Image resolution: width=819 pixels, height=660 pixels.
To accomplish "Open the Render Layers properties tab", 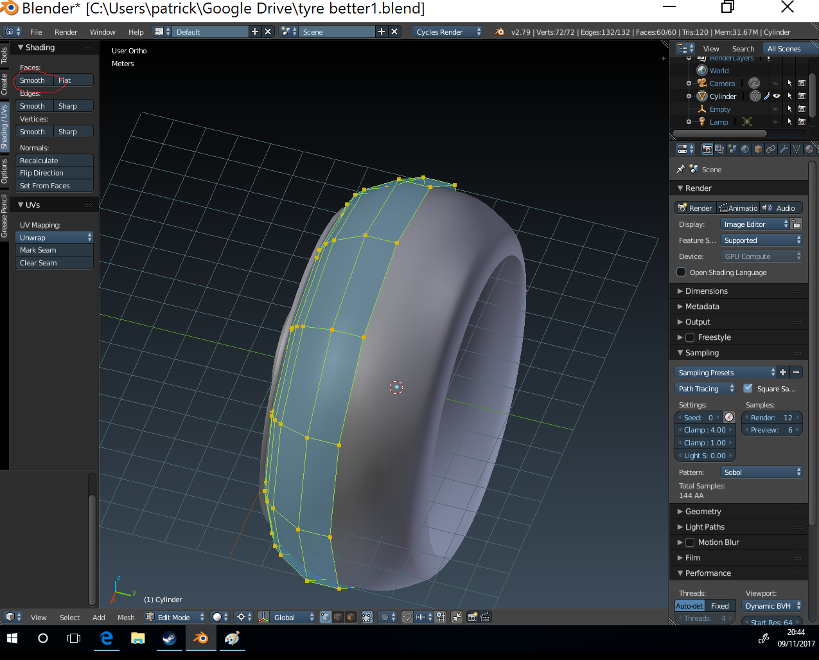I will (719, 149).
